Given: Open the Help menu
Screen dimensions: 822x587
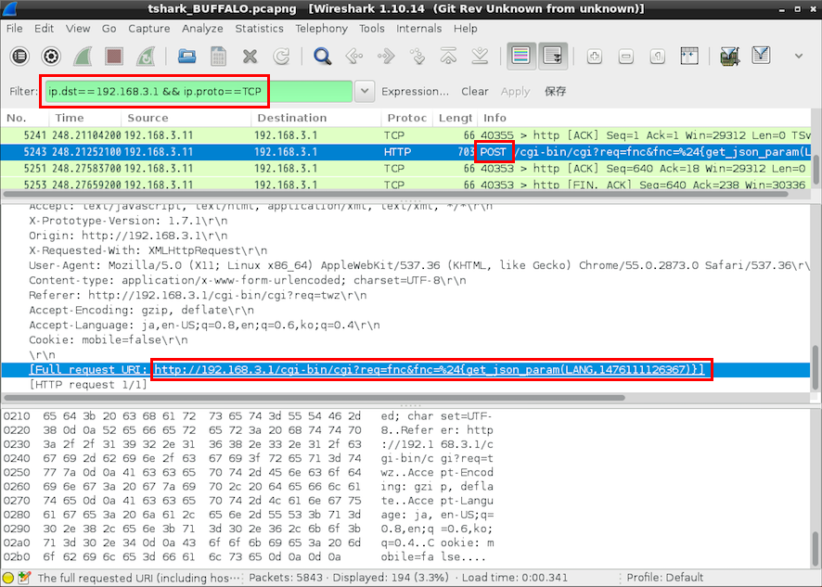Looking at the screenshot, I should (x=466, y=29).
